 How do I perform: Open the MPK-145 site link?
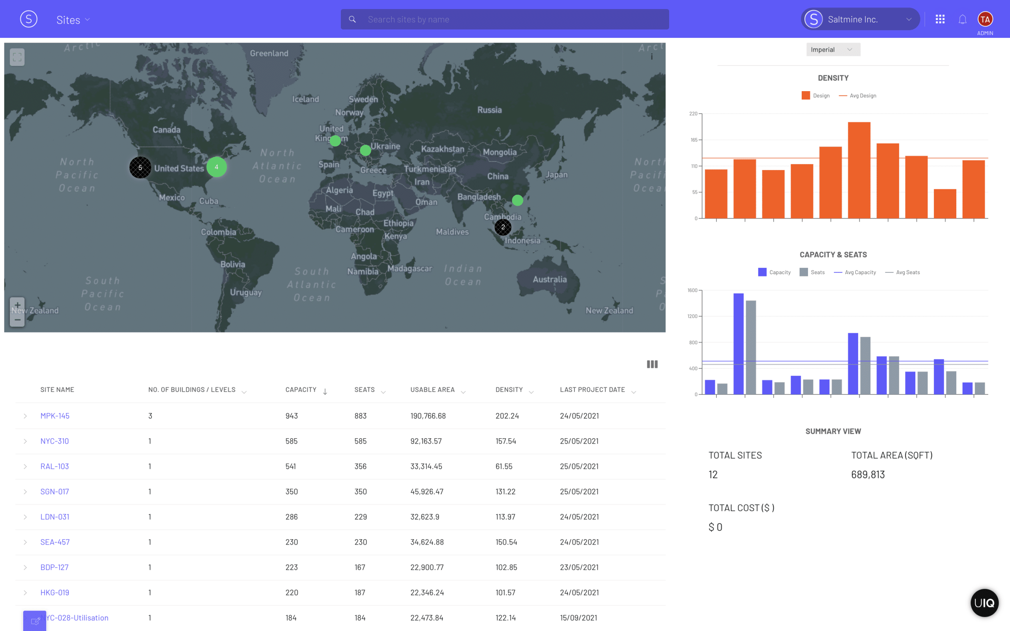click(x=55, y=416)
